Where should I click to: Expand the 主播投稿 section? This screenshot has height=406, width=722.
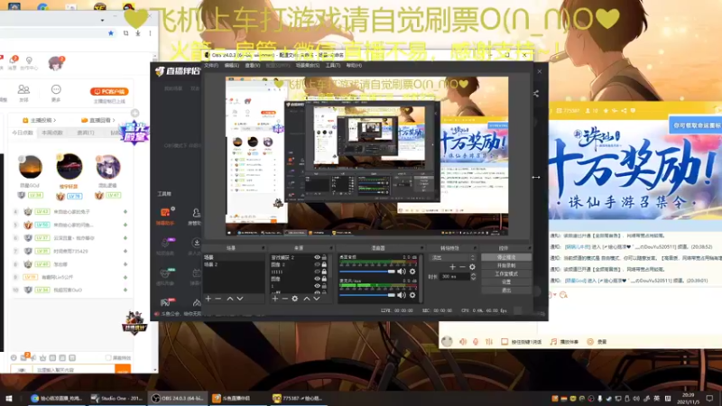tap(40, 120)
